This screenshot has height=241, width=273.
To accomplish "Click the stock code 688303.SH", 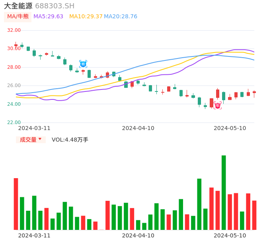I will pos(55,6).
